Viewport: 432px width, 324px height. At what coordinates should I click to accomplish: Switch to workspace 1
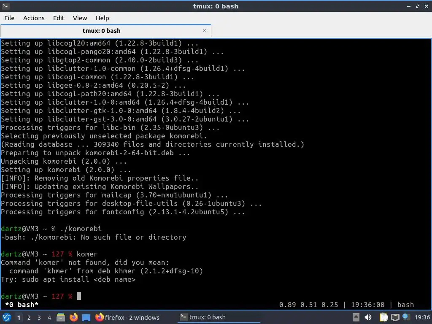(x=19, y=318)
